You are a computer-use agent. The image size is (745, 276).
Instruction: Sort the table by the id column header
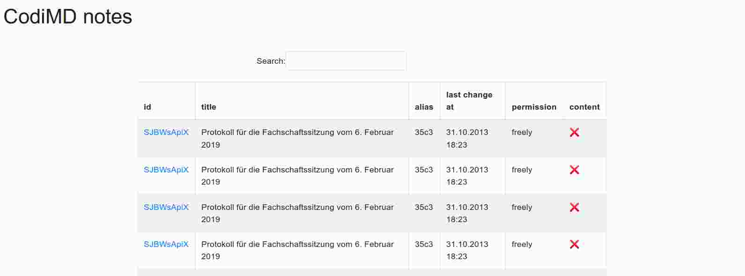tap(148, 107)
